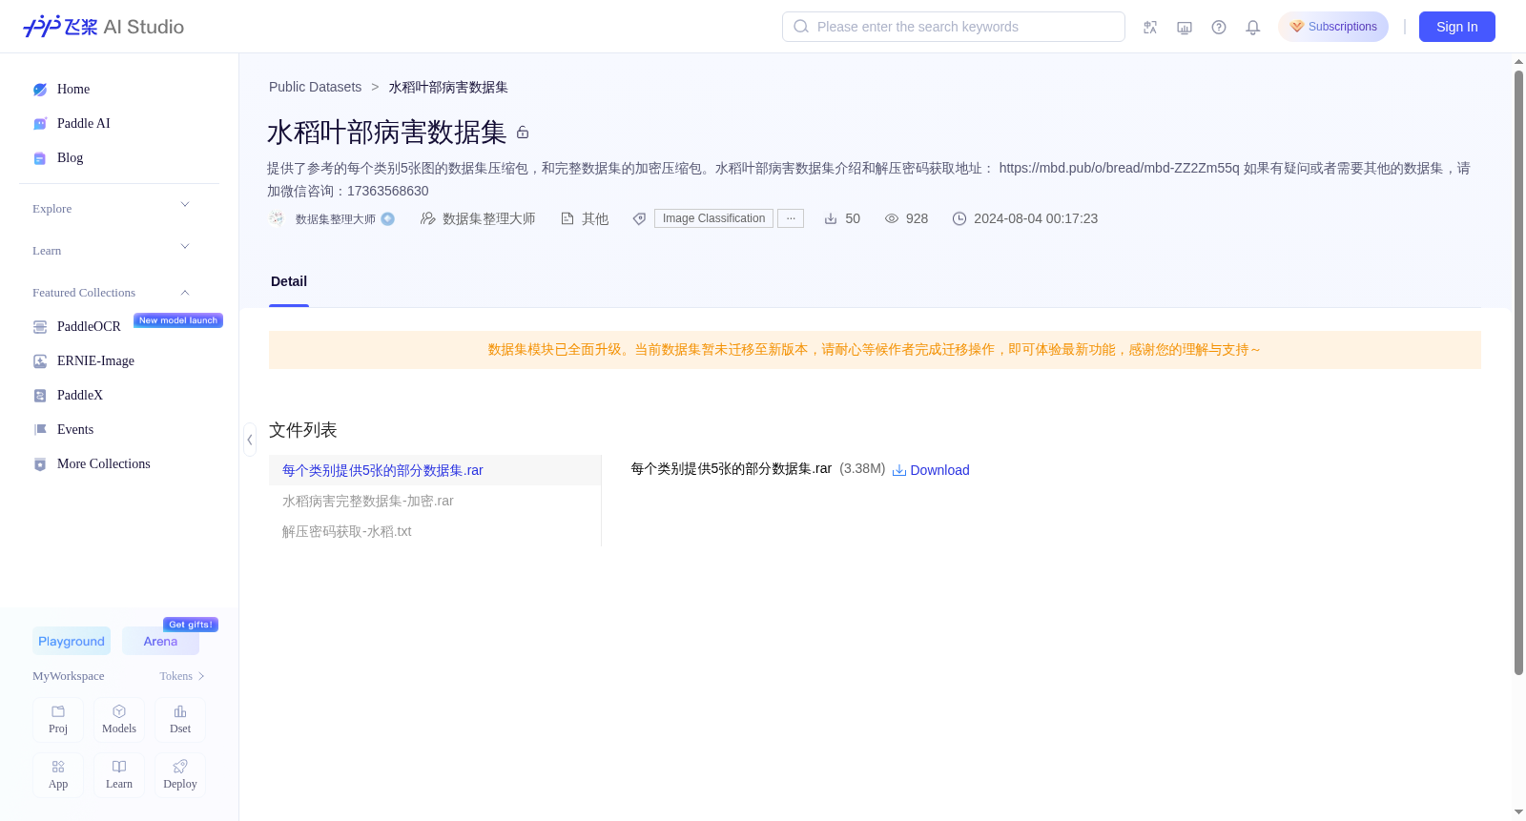Open Learn tile in MyWorkspace
1526x821 pixels.
point(119,775)
